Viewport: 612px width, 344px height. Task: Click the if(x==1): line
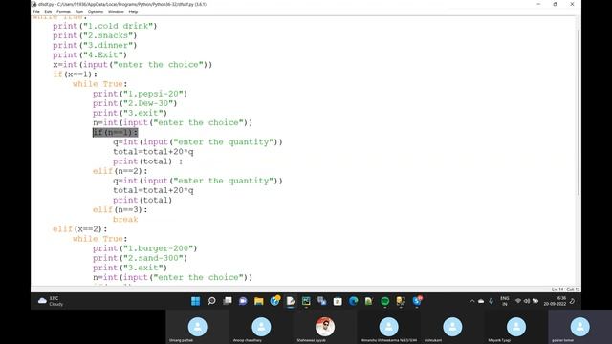click(75, 75)
